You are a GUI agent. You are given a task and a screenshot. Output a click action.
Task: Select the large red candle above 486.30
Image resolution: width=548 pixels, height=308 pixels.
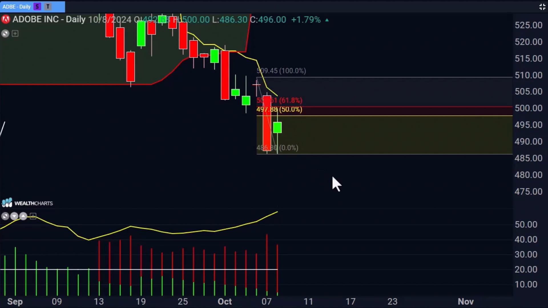pos(267,123)
